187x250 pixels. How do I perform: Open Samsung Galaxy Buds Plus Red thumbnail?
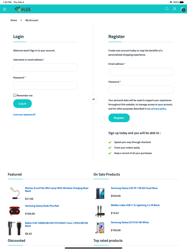click(14, 211)
